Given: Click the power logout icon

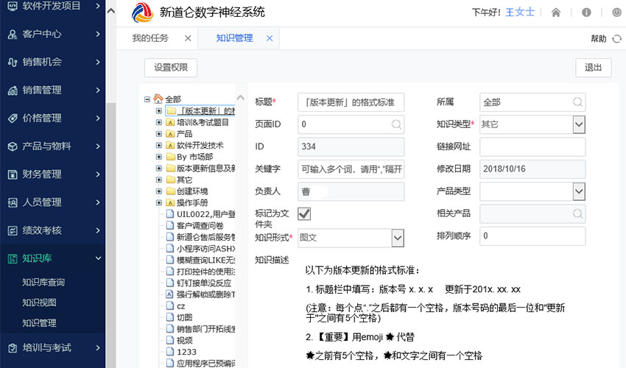Looking at the screenshot, I should 617,13.
